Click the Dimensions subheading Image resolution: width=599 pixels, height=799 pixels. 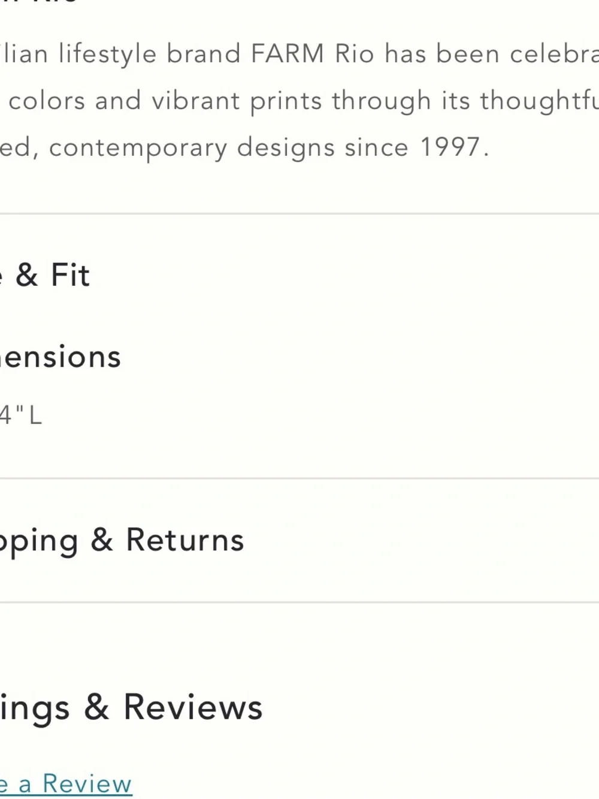60,357
